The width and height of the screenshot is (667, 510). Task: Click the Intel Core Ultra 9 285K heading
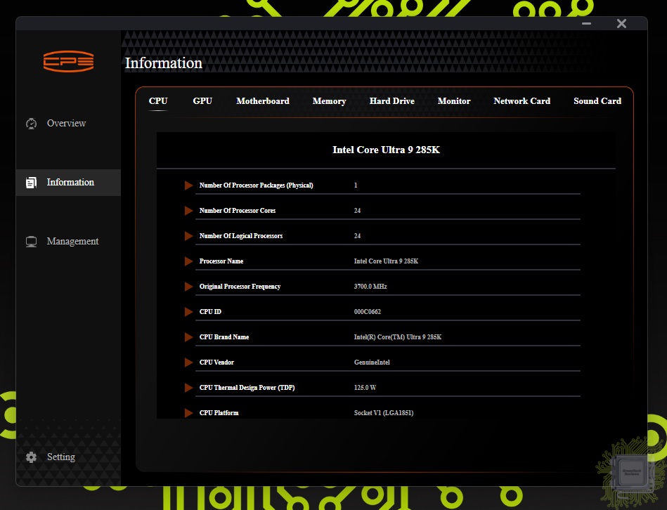tap(387, 150)
